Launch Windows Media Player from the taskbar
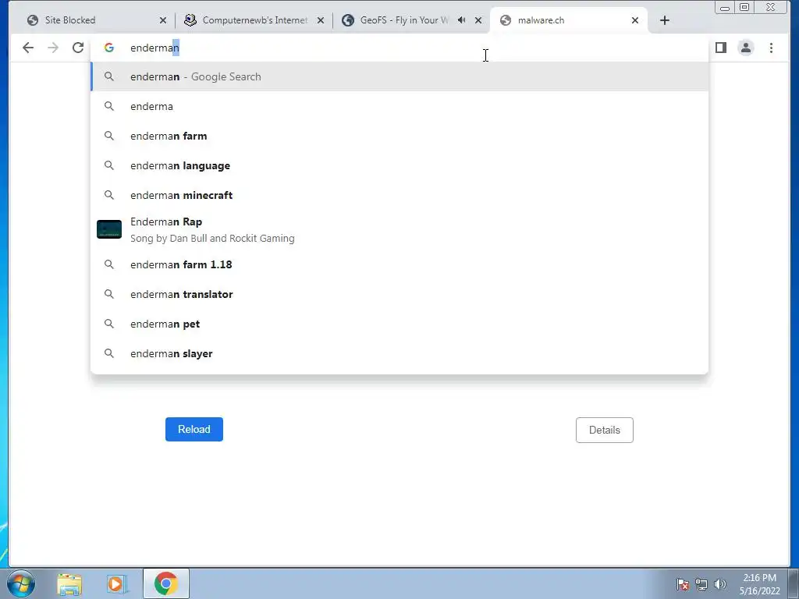 point(117,583)
